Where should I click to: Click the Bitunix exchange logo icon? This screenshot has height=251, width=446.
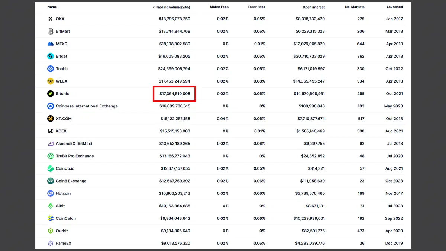(x=51, y=94)
